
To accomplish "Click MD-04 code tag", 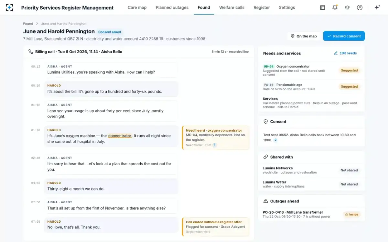I will tap(269, 66).
